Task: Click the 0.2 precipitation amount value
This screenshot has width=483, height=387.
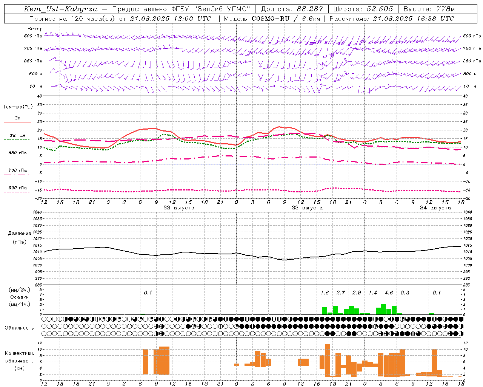Action: (x=405, y=293)
